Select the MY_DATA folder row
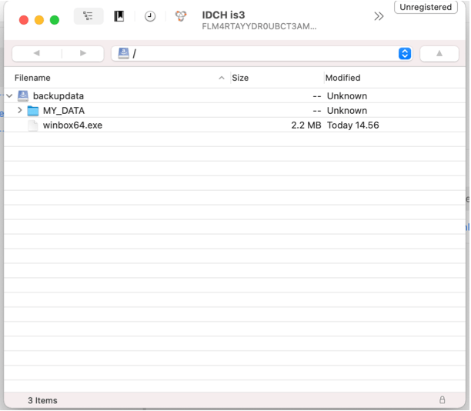 [235, 111]
